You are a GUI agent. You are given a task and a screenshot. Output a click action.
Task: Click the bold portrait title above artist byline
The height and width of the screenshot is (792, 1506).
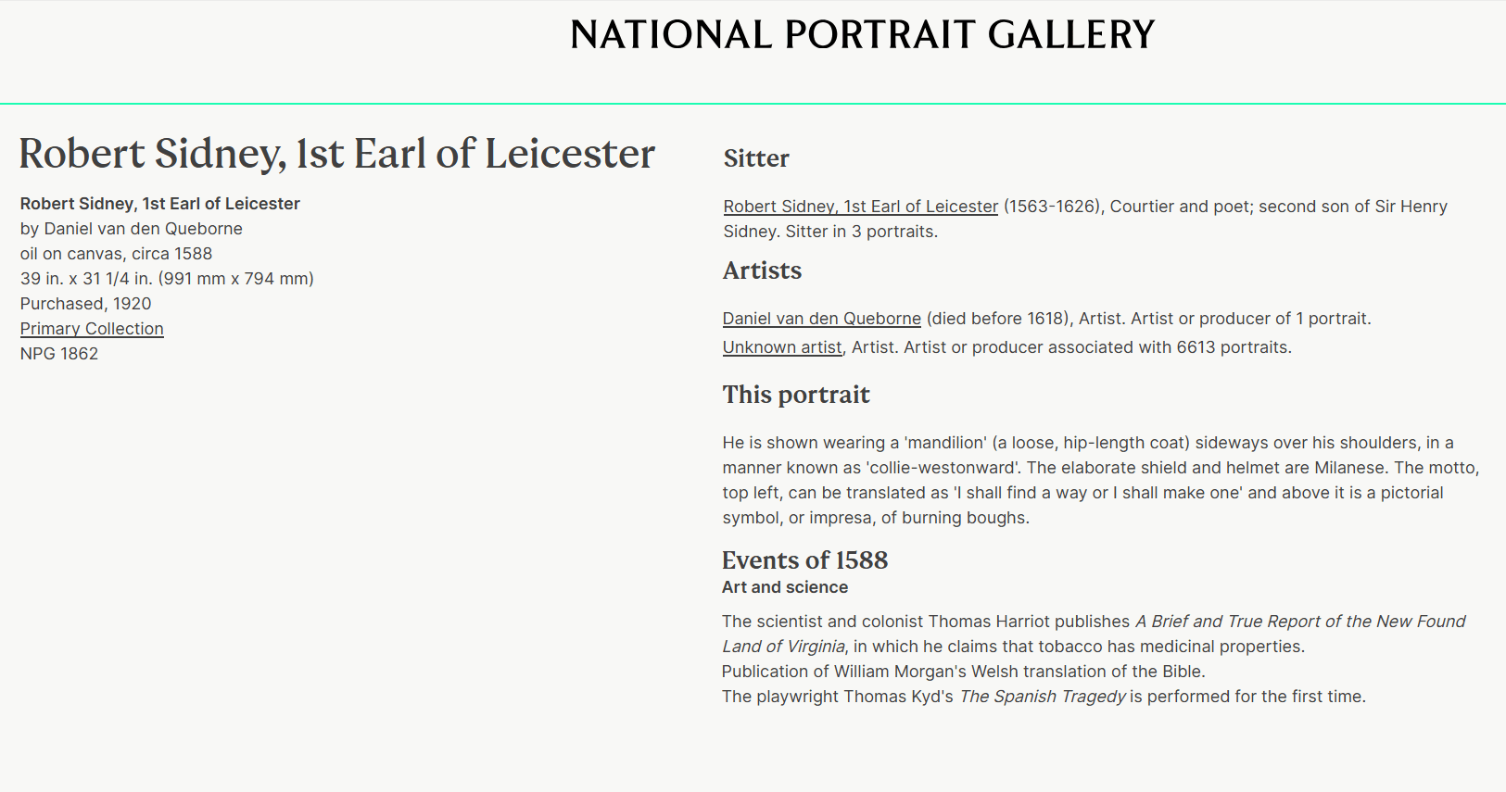(x=160, y=204)
